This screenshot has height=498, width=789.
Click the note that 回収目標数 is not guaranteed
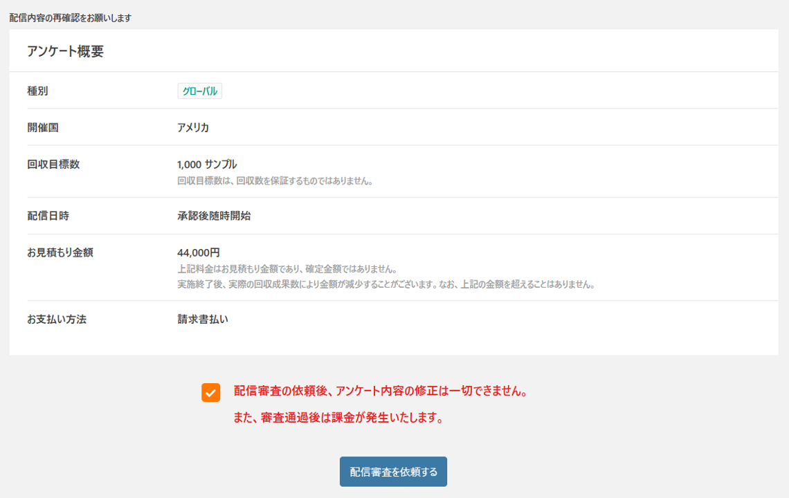pyautogui.click(x=275, y=181)
